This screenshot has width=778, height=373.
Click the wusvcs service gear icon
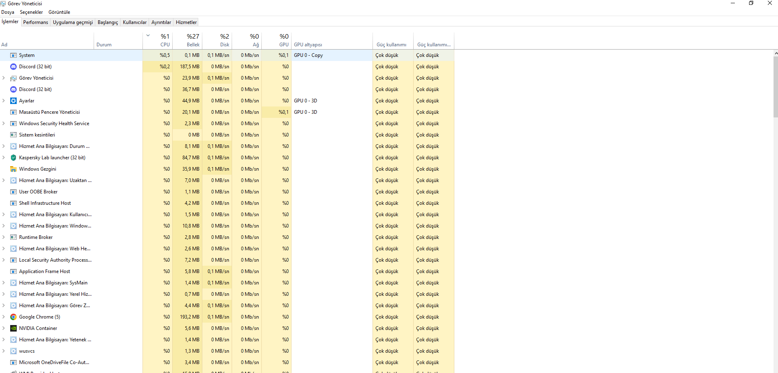tap(13, 351)
